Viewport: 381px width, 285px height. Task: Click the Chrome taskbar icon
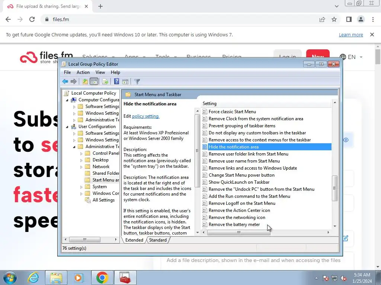[102, 278]
